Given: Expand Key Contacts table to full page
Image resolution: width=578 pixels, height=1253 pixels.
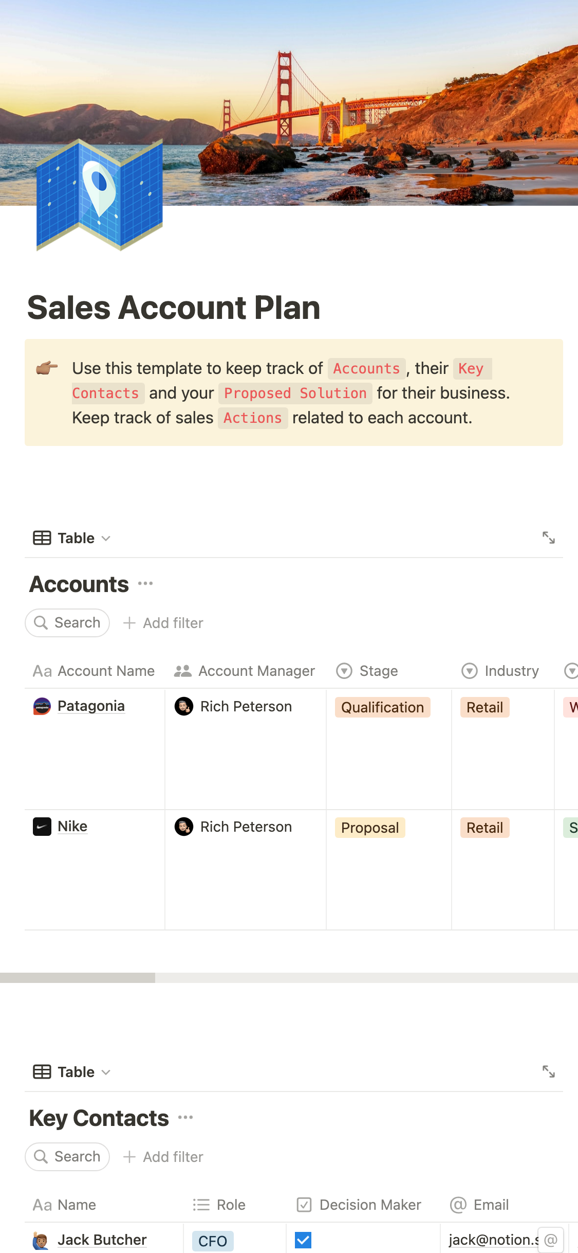Looking at the screenshot, I should click(548, 1071).
